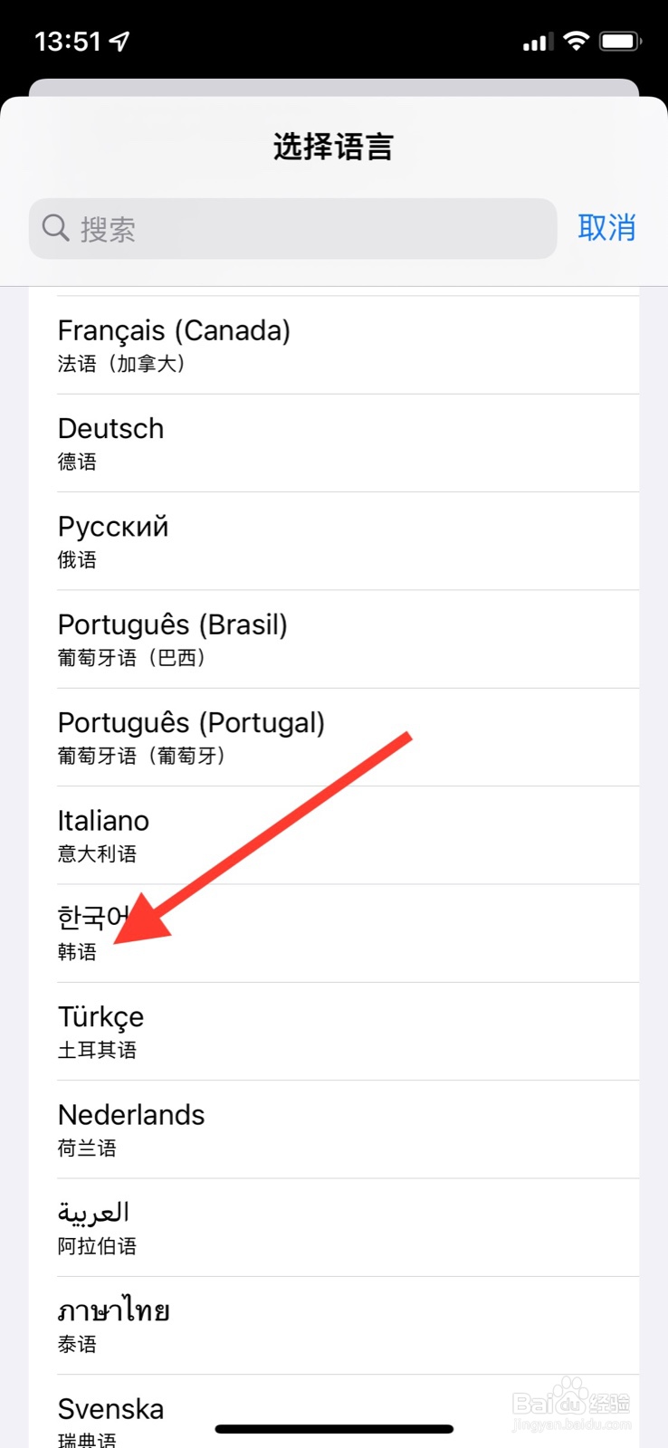Choose Italiano (意大利语) language

(334, 835)
